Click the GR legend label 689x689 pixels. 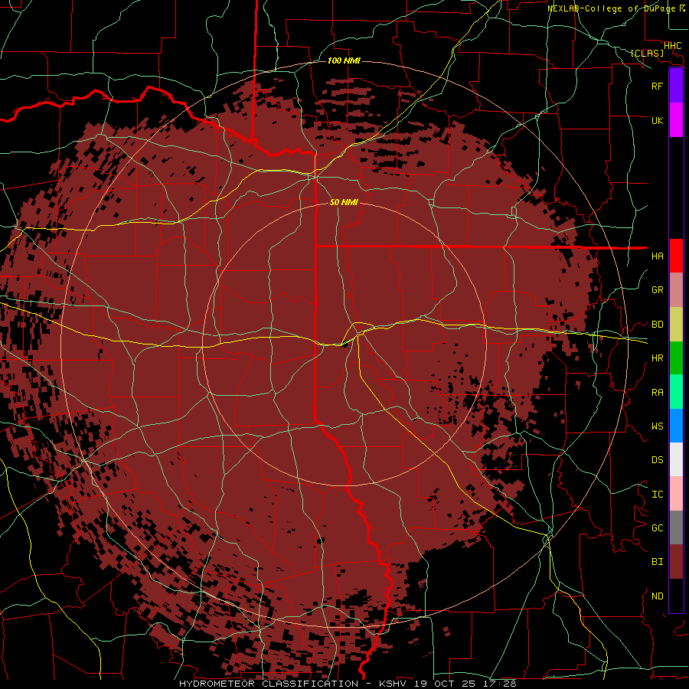(x=657, y=290)
